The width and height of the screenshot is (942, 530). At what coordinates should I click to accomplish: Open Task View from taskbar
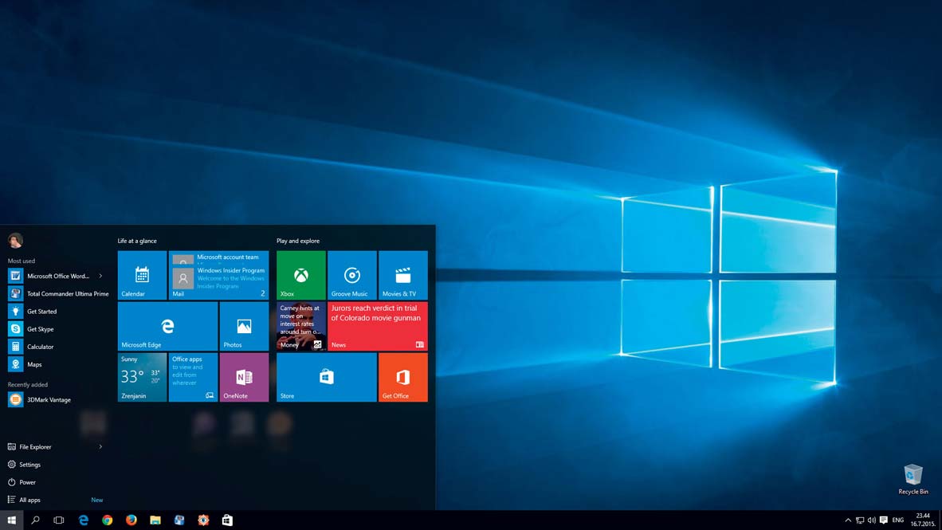point(59,520)
